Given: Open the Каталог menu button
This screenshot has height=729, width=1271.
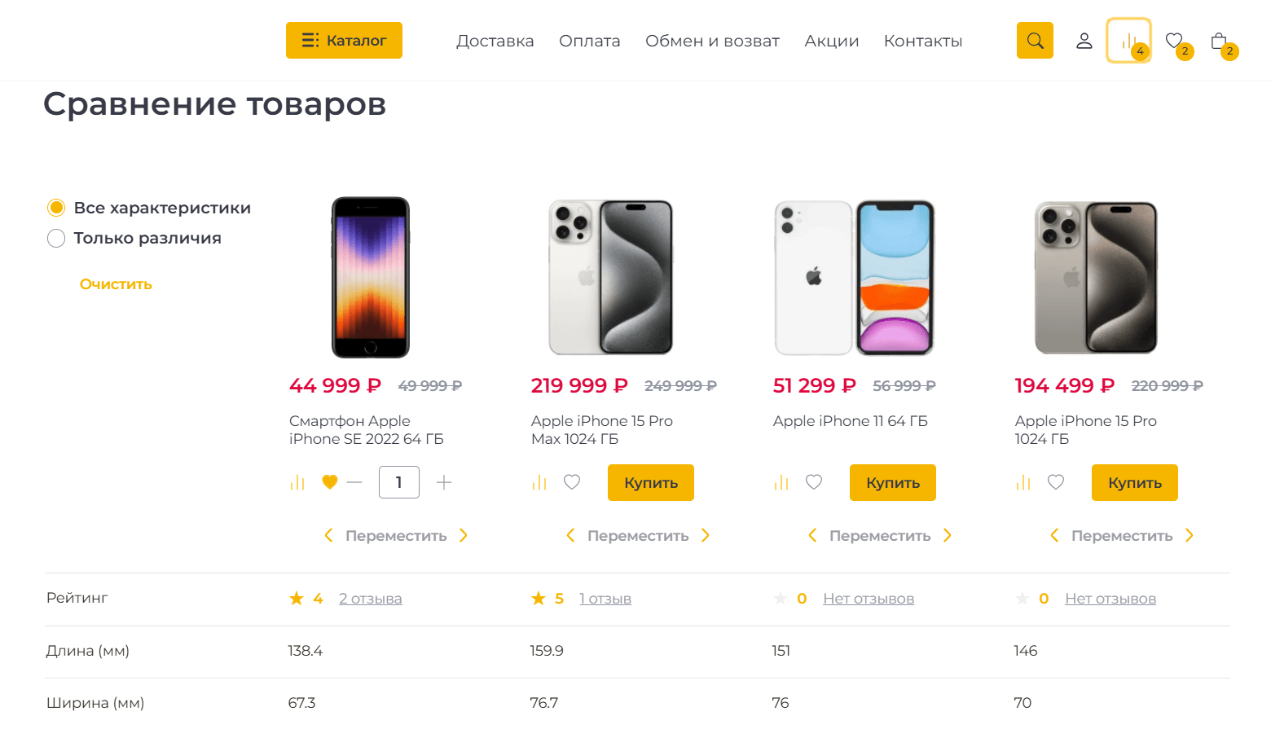Looking at the screenshot, I should [344, 41].
